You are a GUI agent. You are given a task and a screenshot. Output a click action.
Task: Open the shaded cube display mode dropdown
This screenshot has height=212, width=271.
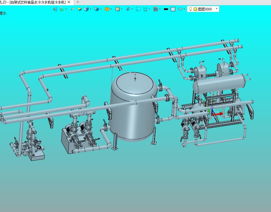coord(90,9)
